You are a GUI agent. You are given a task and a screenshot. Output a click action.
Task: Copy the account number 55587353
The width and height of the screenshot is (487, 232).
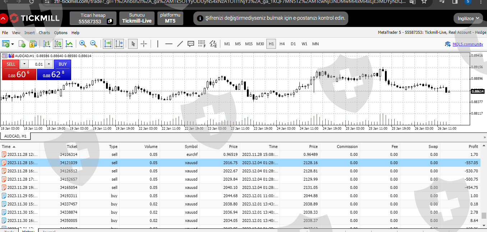(x=110, y=22)
